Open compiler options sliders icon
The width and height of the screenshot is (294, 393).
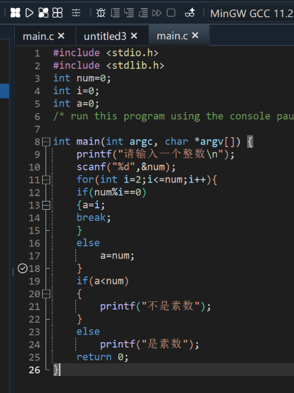[x=76, y=13]
